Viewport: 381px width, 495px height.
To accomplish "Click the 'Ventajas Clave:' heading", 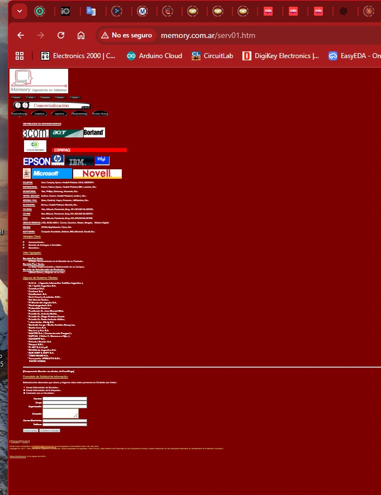I will pos(32,236).
